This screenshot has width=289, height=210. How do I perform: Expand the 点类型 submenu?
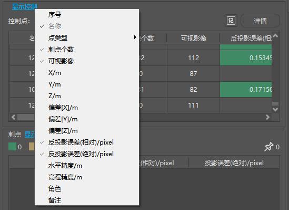(87, 37)
